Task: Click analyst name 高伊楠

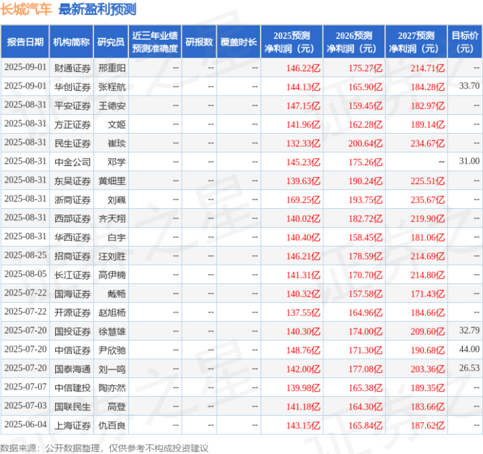Action: (112, 275)
